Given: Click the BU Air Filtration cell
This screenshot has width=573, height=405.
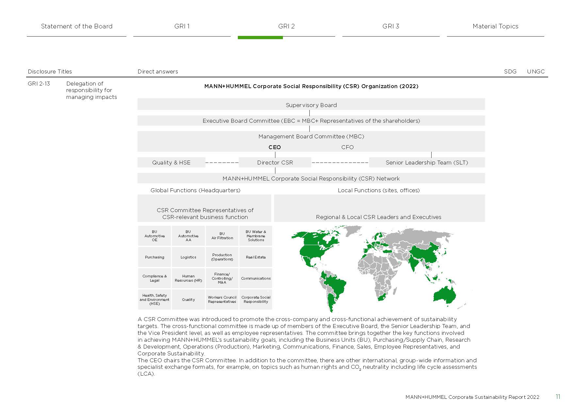Looking at the screenshot, I should [222, 236].
